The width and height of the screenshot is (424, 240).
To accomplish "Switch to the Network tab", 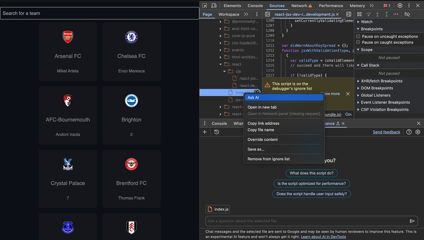I will pos(302,6).
